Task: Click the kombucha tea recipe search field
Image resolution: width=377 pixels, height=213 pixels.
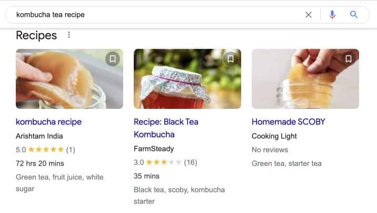Action: (158, 15)
